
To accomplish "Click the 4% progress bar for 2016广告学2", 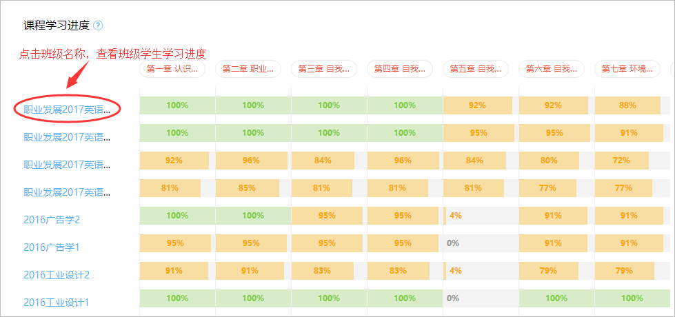I will 455,216.
